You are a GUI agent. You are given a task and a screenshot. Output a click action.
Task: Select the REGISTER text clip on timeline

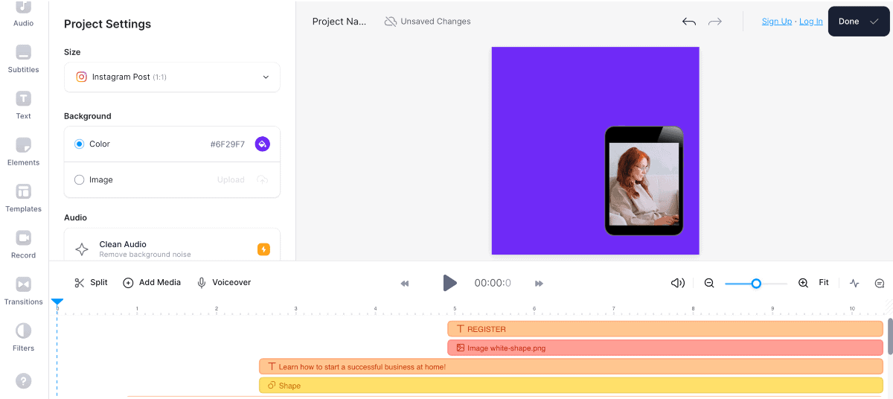click(665, 329)
